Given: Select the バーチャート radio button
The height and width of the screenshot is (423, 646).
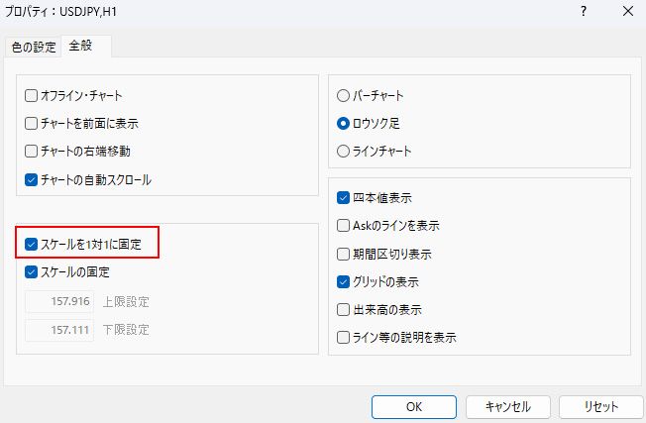Looking at the screenshot, I should point(344,96).
